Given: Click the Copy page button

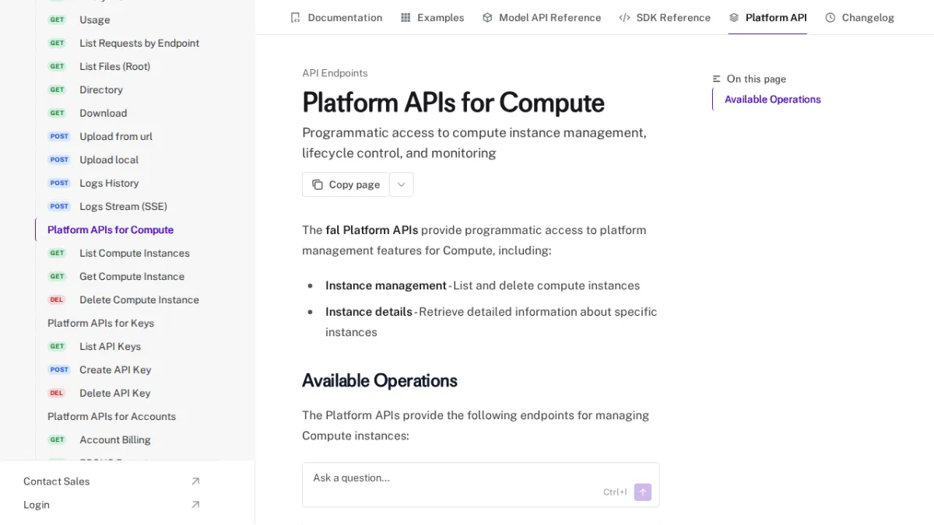Looking at the screenshot, I should (346, 184).
